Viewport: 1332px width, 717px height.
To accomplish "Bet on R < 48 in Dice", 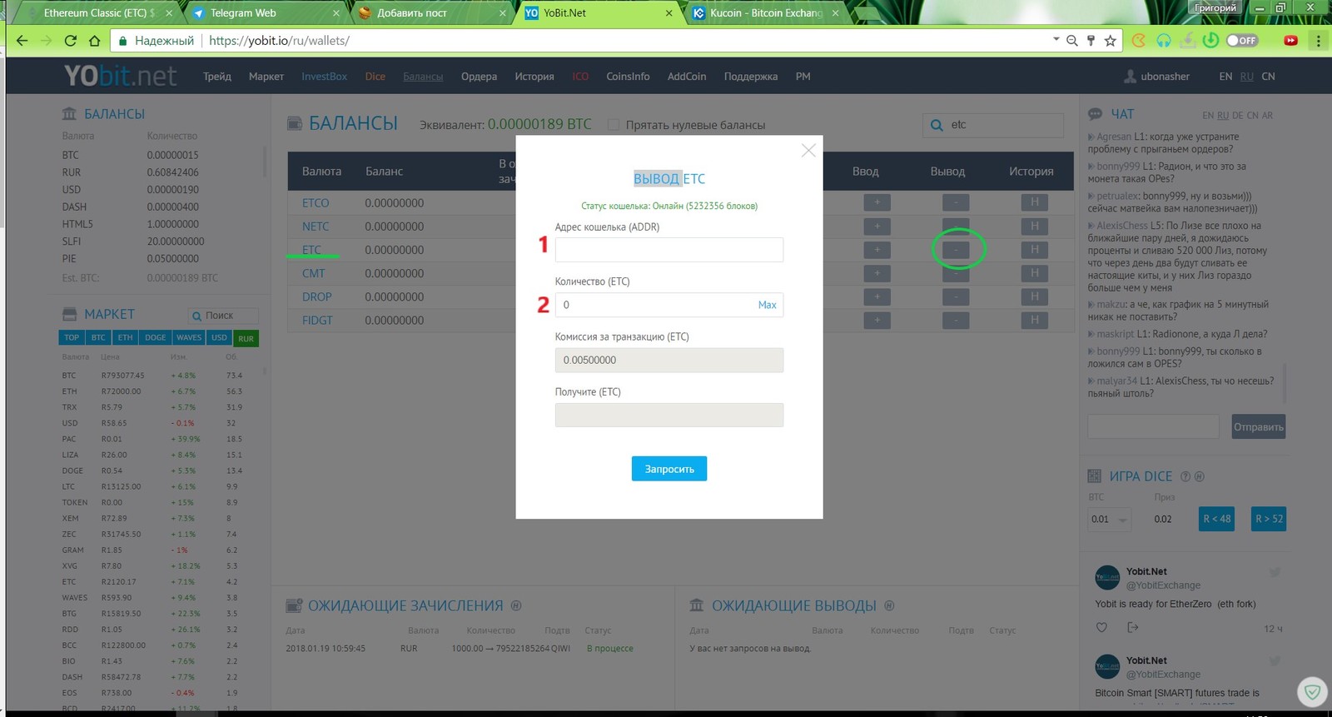I will [x=1216, y=519].
